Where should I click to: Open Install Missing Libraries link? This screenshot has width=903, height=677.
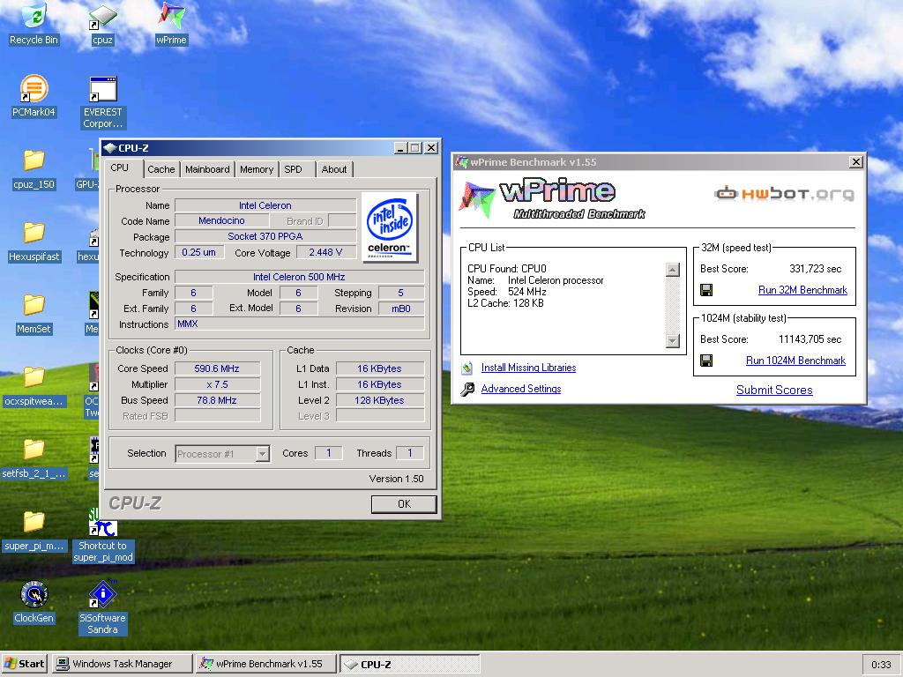point(528,368)
